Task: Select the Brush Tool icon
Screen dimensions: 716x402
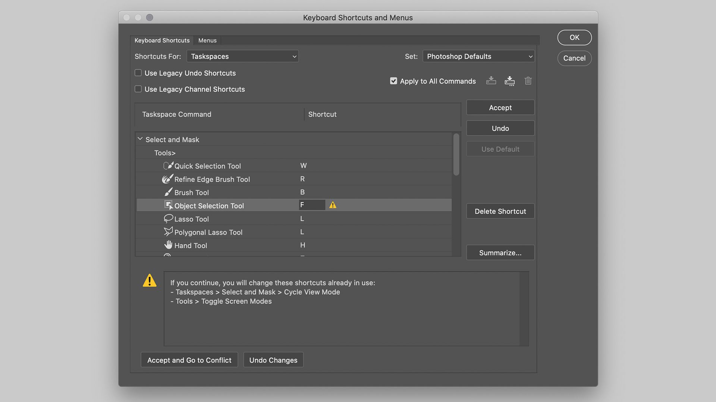Action: pyautogui.click(x=168, y=192)
